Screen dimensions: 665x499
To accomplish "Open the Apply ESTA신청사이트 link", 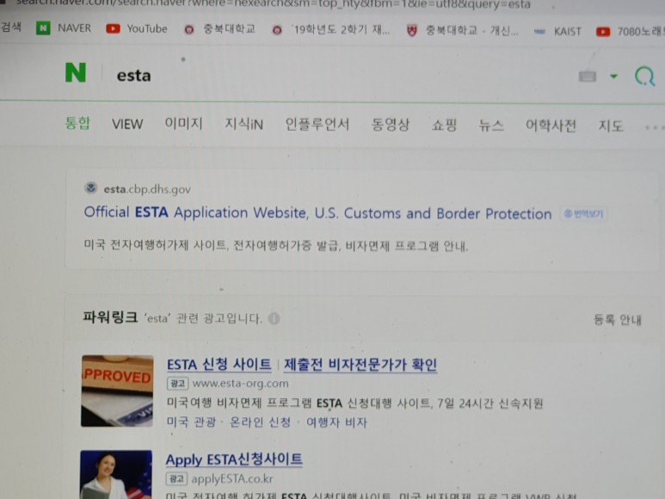I will [x=234, y=459].
